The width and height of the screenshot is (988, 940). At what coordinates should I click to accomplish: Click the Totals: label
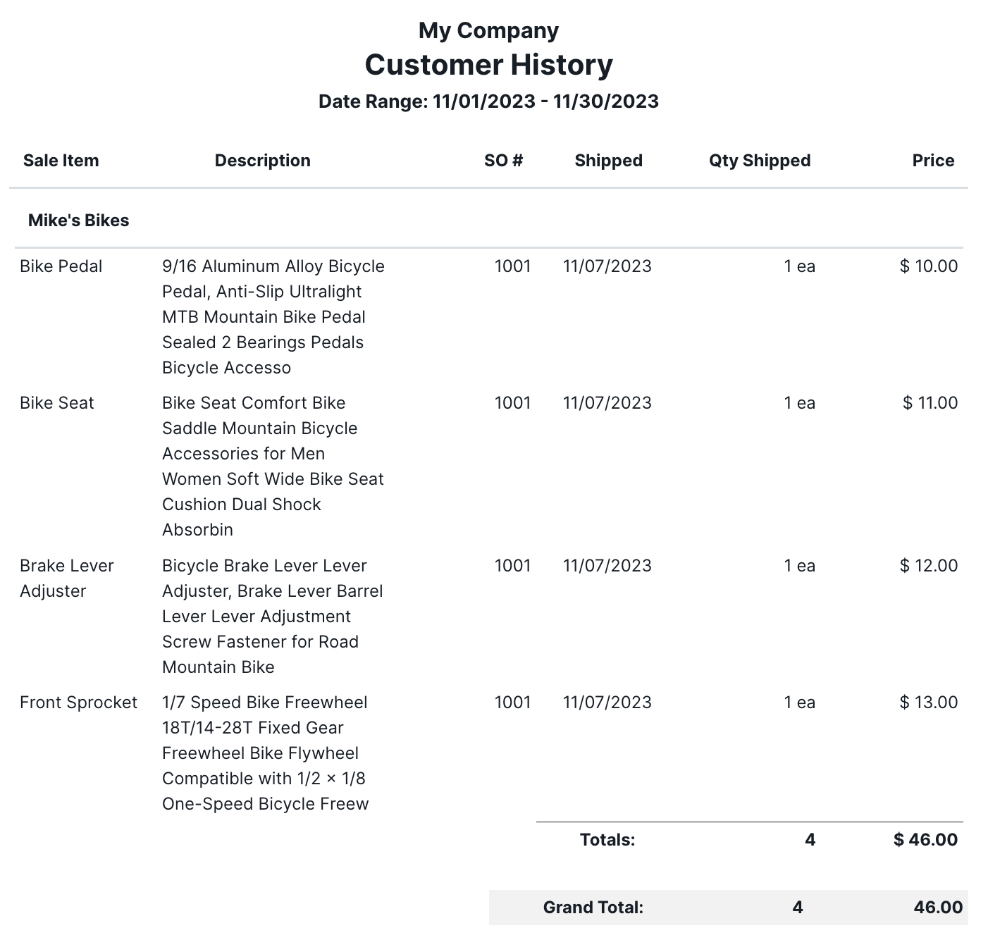tap(607, 840)
